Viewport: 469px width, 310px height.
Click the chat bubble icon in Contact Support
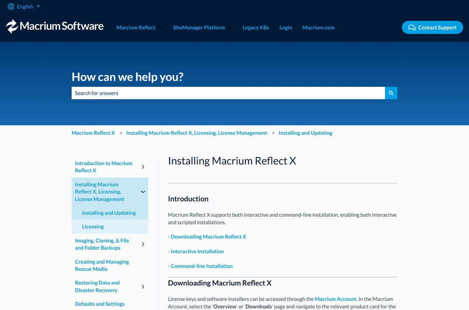coord(412,27)
